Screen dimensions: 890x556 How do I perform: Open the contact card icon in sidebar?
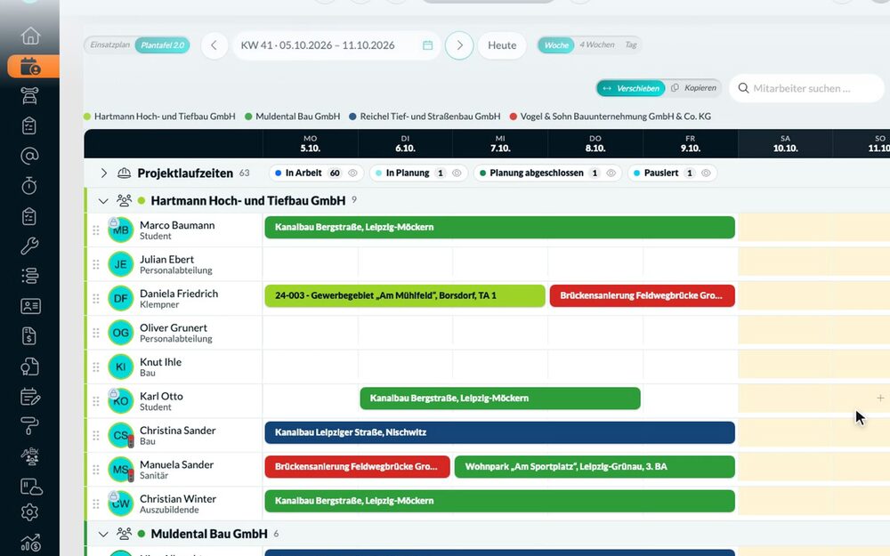30,306
